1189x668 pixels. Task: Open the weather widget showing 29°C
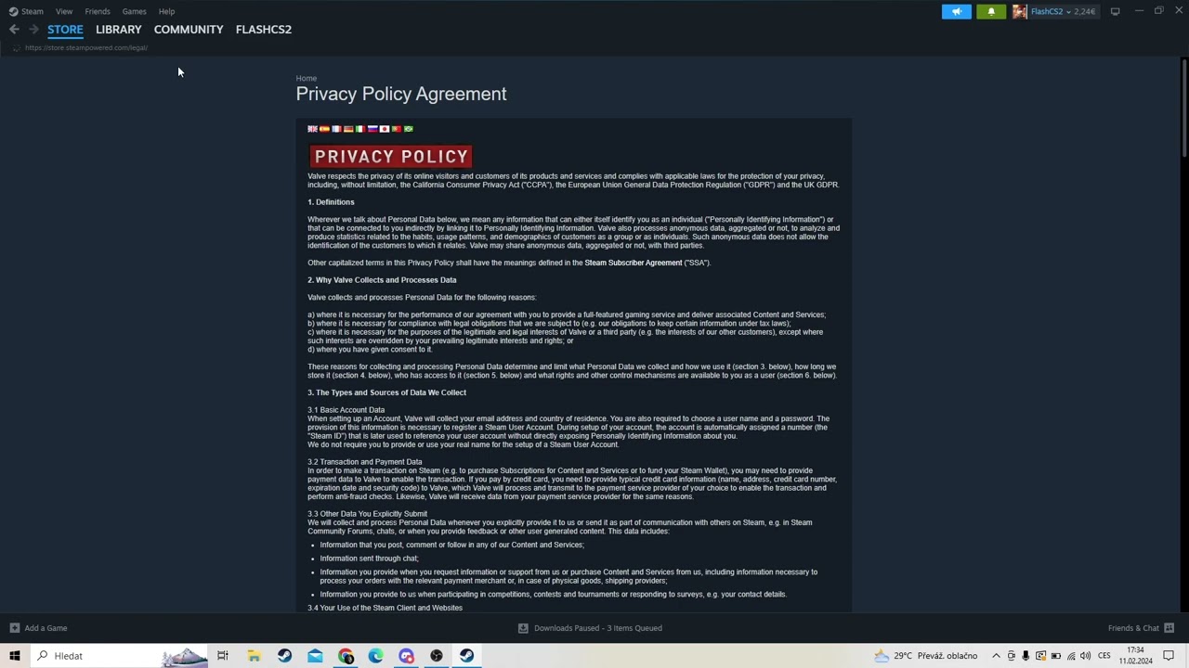pos(926,656)
